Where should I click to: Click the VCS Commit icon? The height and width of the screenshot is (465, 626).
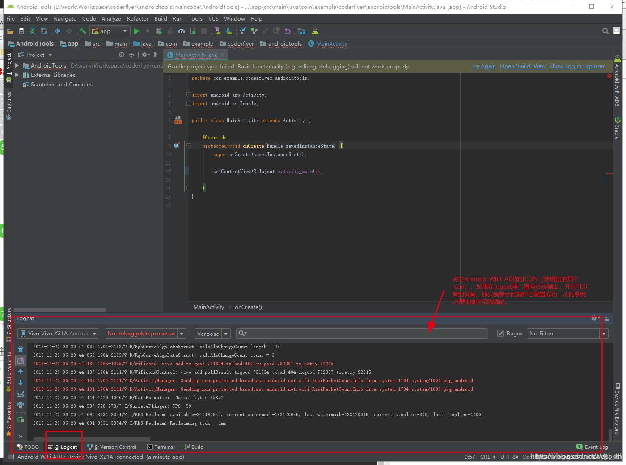(x=254, y=31)
